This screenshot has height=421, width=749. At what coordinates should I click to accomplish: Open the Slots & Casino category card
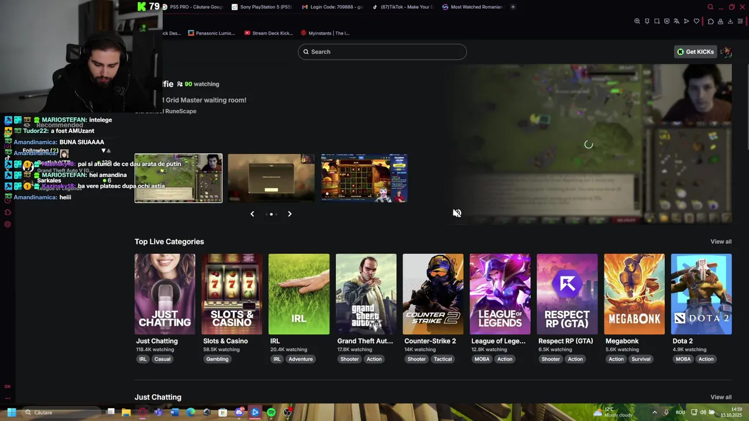click(x=232, y=294)
